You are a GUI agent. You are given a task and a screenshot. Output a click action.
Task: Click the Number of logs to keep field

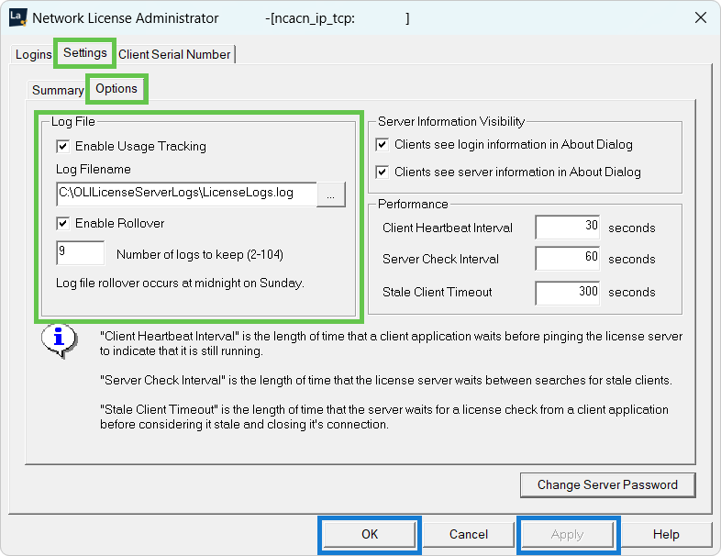[81, 253]
